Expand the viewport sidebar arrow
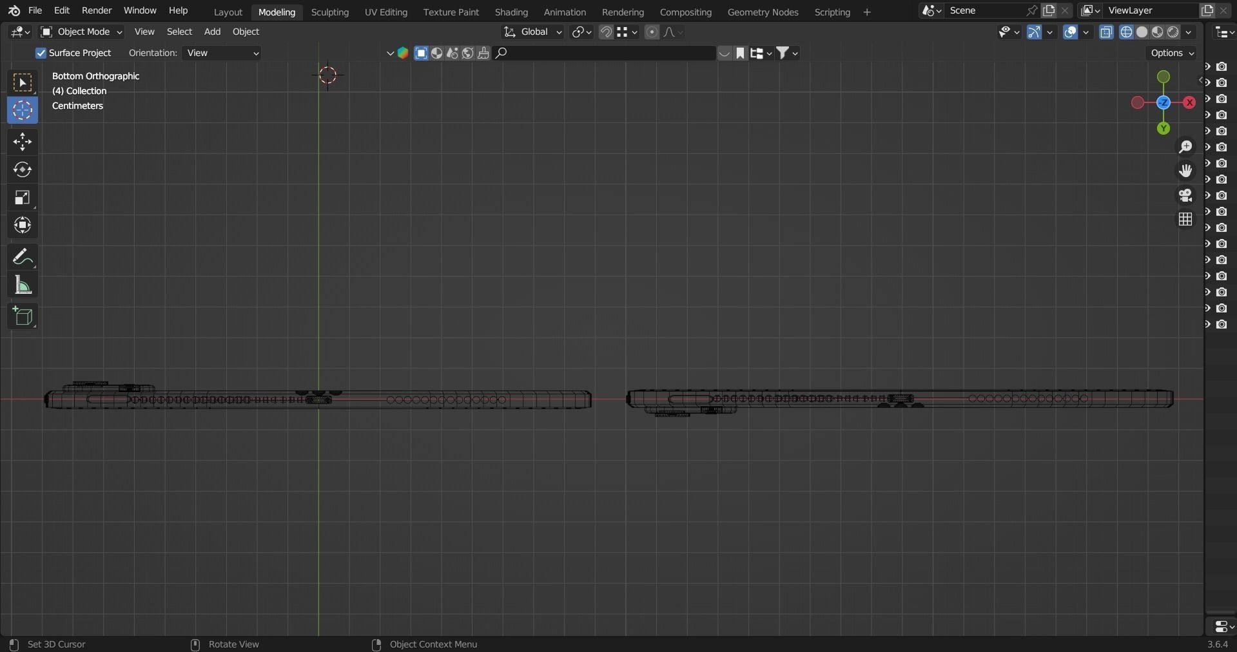The height and width of the screenshot is (652, 1237). pyautogui.click(x=1200, y=81)
